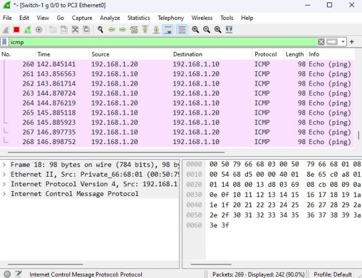
Task: Stop capturing packets with the red square button
Action: point(16,30)
